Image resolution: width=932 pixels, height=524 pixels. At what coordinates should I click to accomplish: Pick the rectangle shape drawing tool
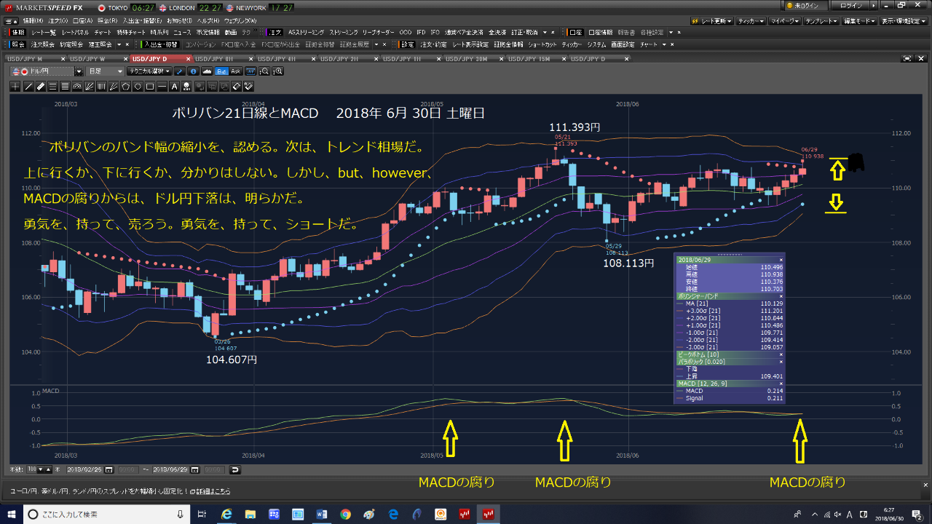150,86
